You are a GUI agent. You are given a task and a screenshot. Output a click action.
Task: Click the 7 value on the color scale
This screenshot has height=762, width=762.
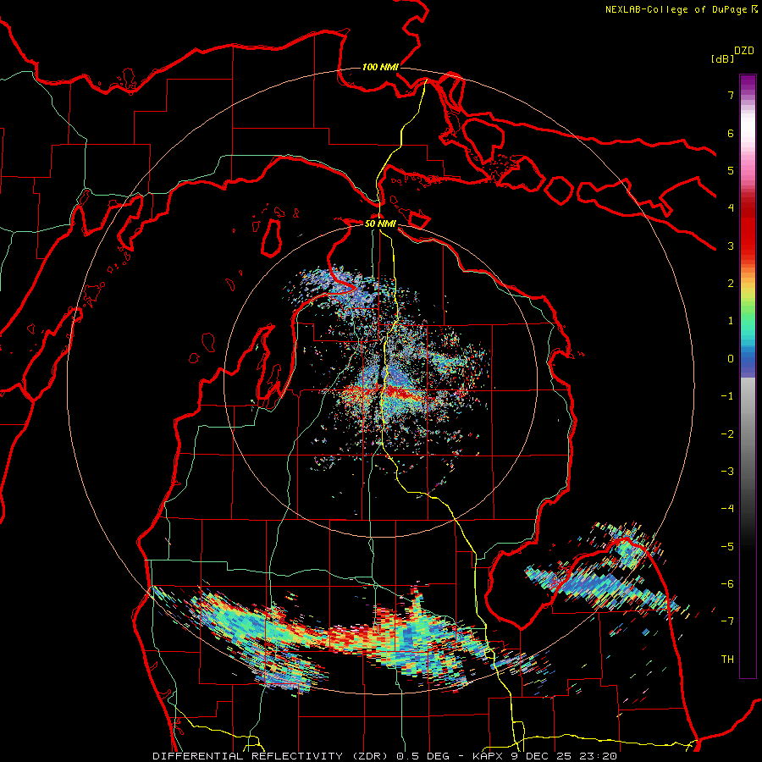click(x=731, y=95)
